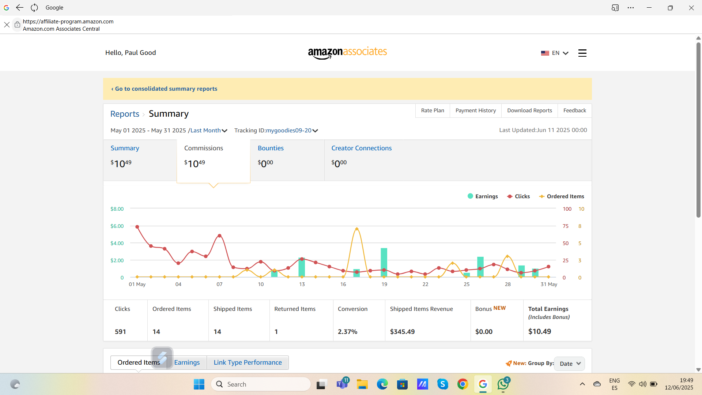The width and height of the screenshot is (702, 395).
Task: Click the battery tray icon
Action: tap(654, 384)
